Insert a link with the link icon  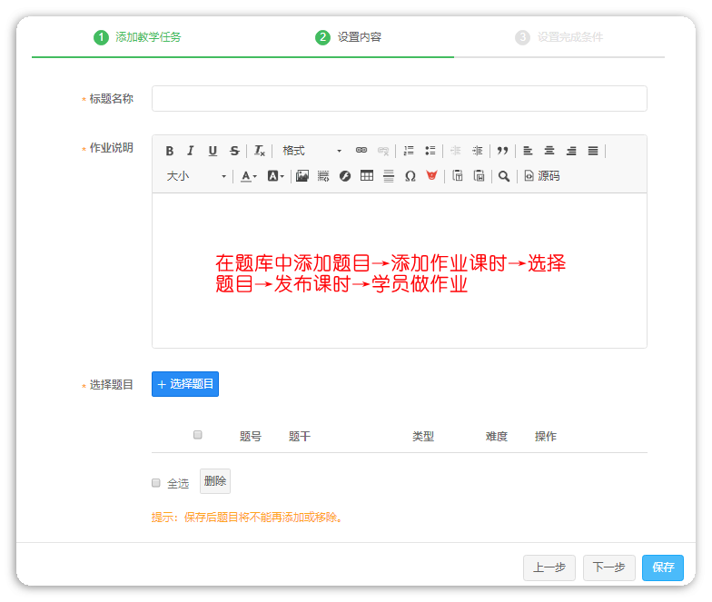pyautogui.click(x=361, y=151)
